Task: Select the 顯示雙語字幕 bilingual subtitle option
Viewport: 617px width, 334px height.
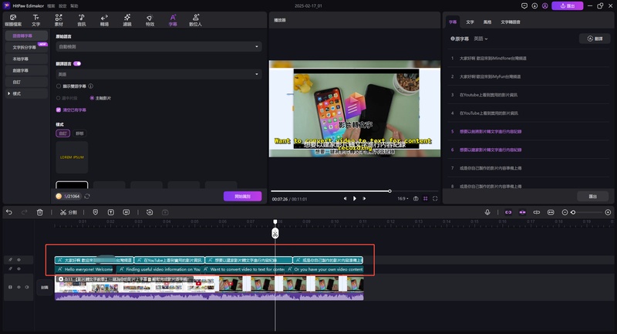Action: 59,86
